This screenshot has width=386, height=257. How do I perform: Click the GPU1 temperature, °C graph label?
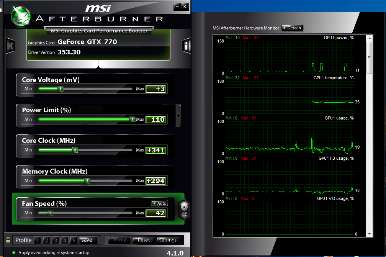pyautogui.click(x=334, y=78)
